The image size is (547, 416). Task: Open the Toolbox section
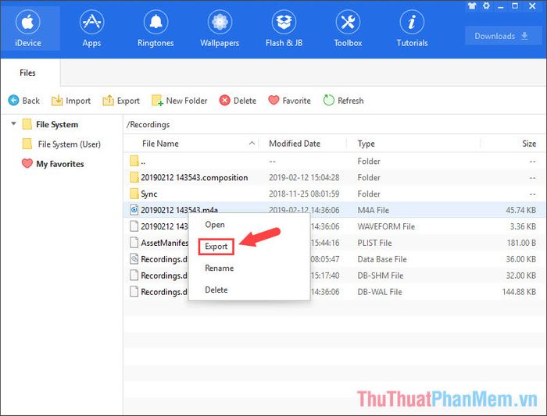348,29
